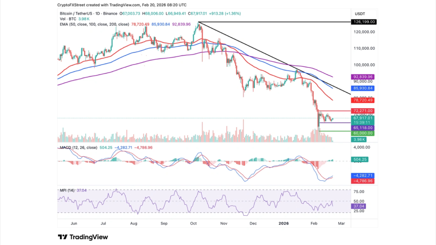Image resolution: width=436 pixels, height=245 pixels.
Task: Open the USDT currency selector
Action: pos(360,13)
